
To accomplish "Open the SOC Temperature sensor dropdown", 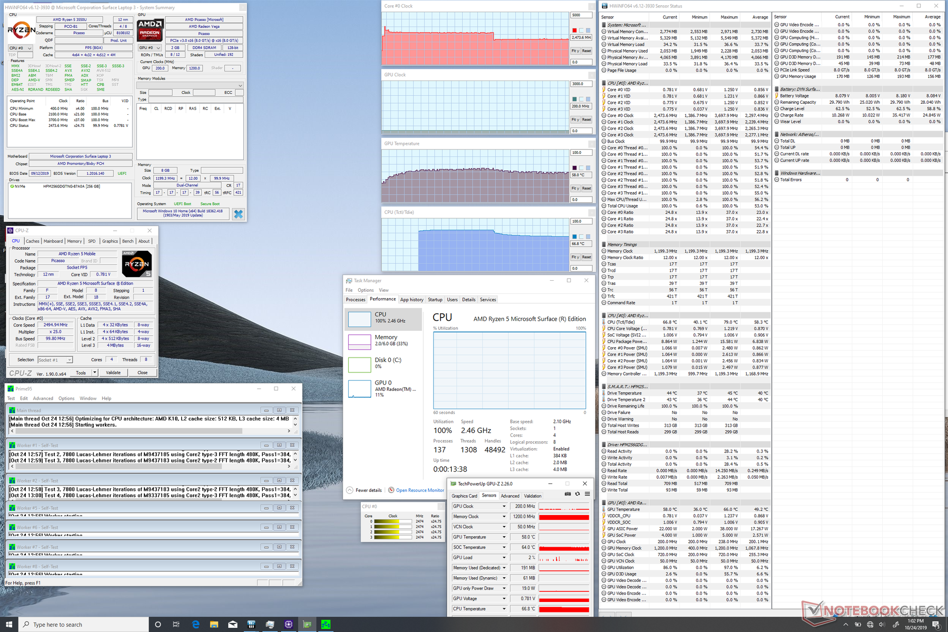I will tap(504, 548).
